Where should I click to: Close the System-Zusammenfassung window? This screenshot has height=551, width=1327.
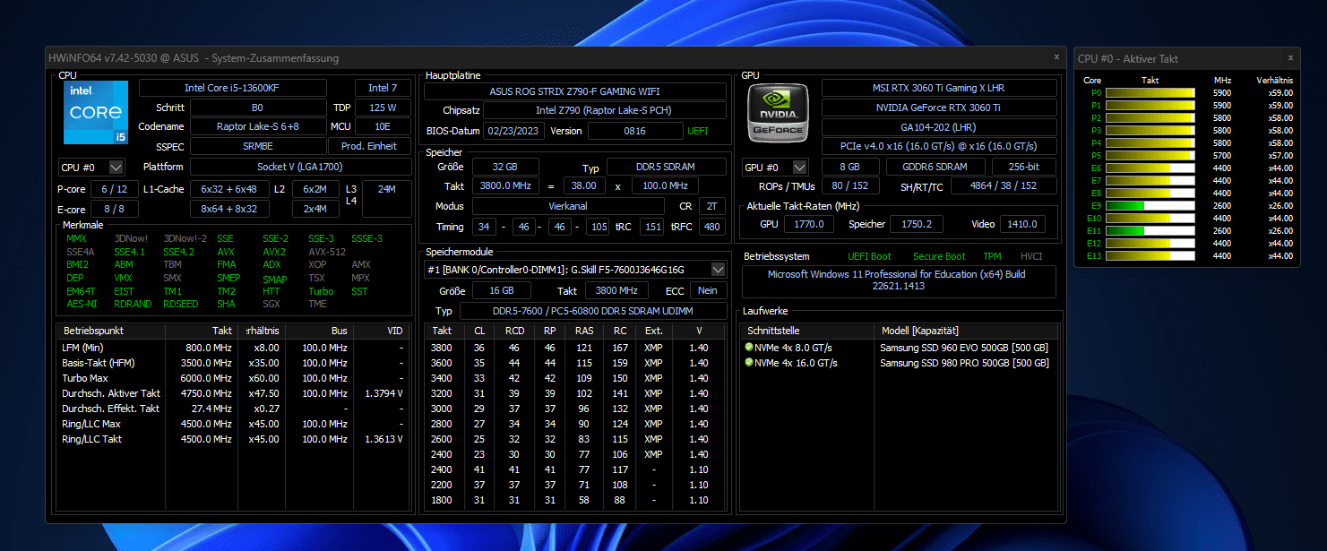click(x=1056, y=56)
